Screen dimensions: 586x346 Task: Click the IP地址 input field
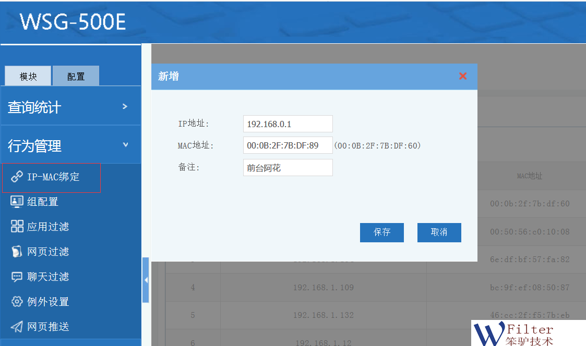[288, 124]
